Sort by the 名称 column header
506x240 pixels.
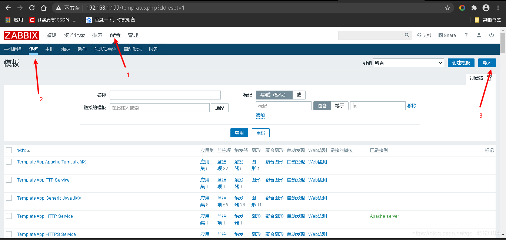coord(23,150)
